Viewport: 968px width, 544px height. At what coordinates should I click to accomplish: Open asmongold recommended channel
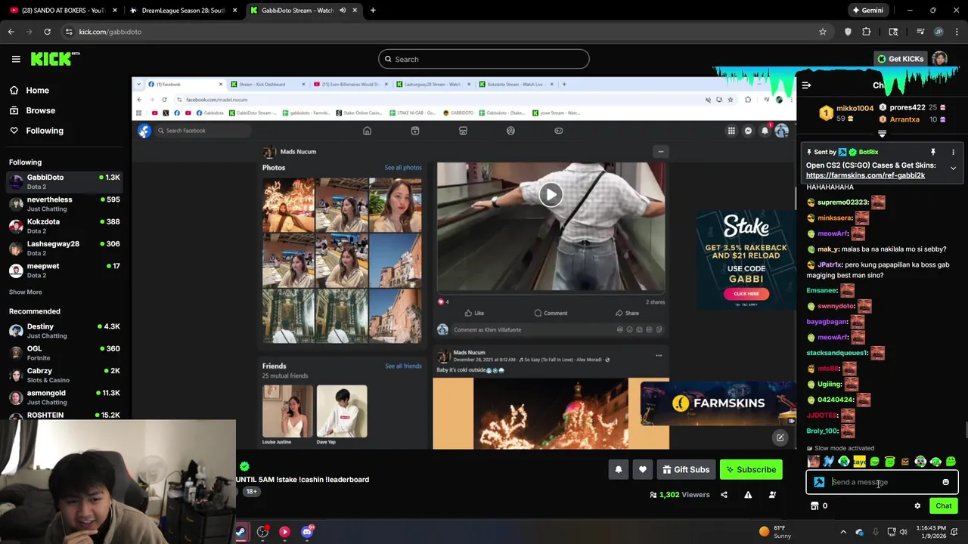64,397
